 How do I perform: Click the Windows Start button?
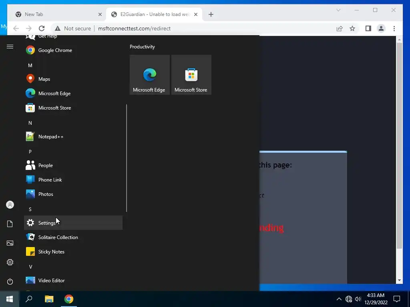(x=10, y=299)
